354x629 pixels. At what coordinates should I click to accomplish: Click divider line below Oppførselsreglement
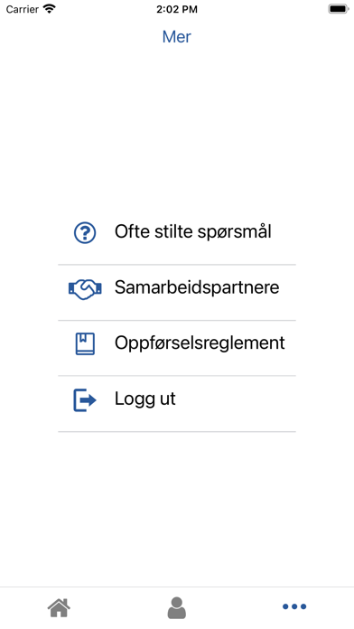coord(177,376)
